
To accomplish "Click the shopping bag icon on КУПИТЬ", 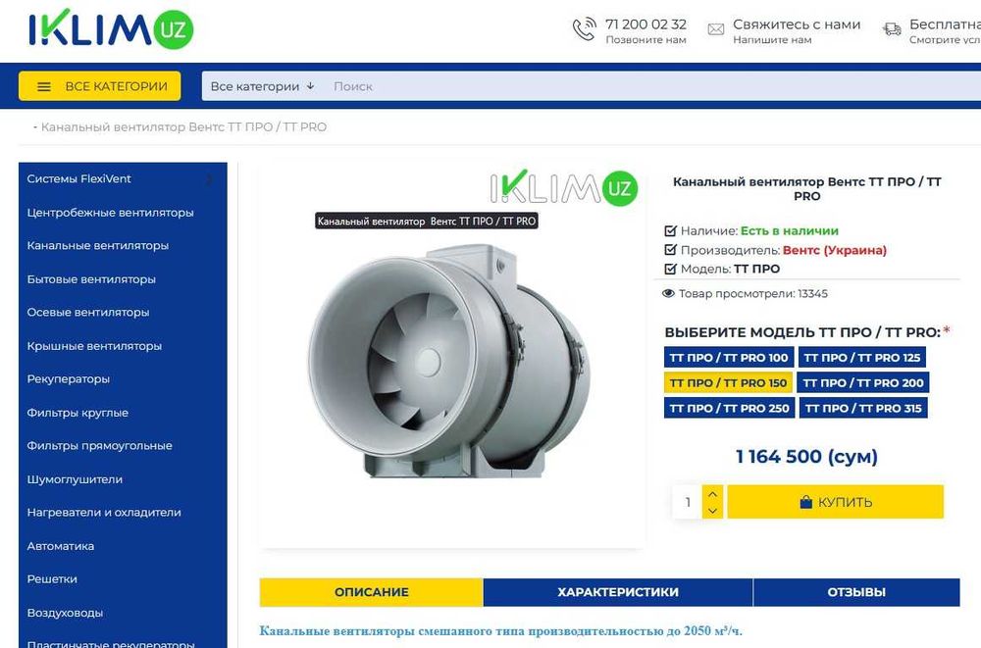I will [x=805, y=502].
